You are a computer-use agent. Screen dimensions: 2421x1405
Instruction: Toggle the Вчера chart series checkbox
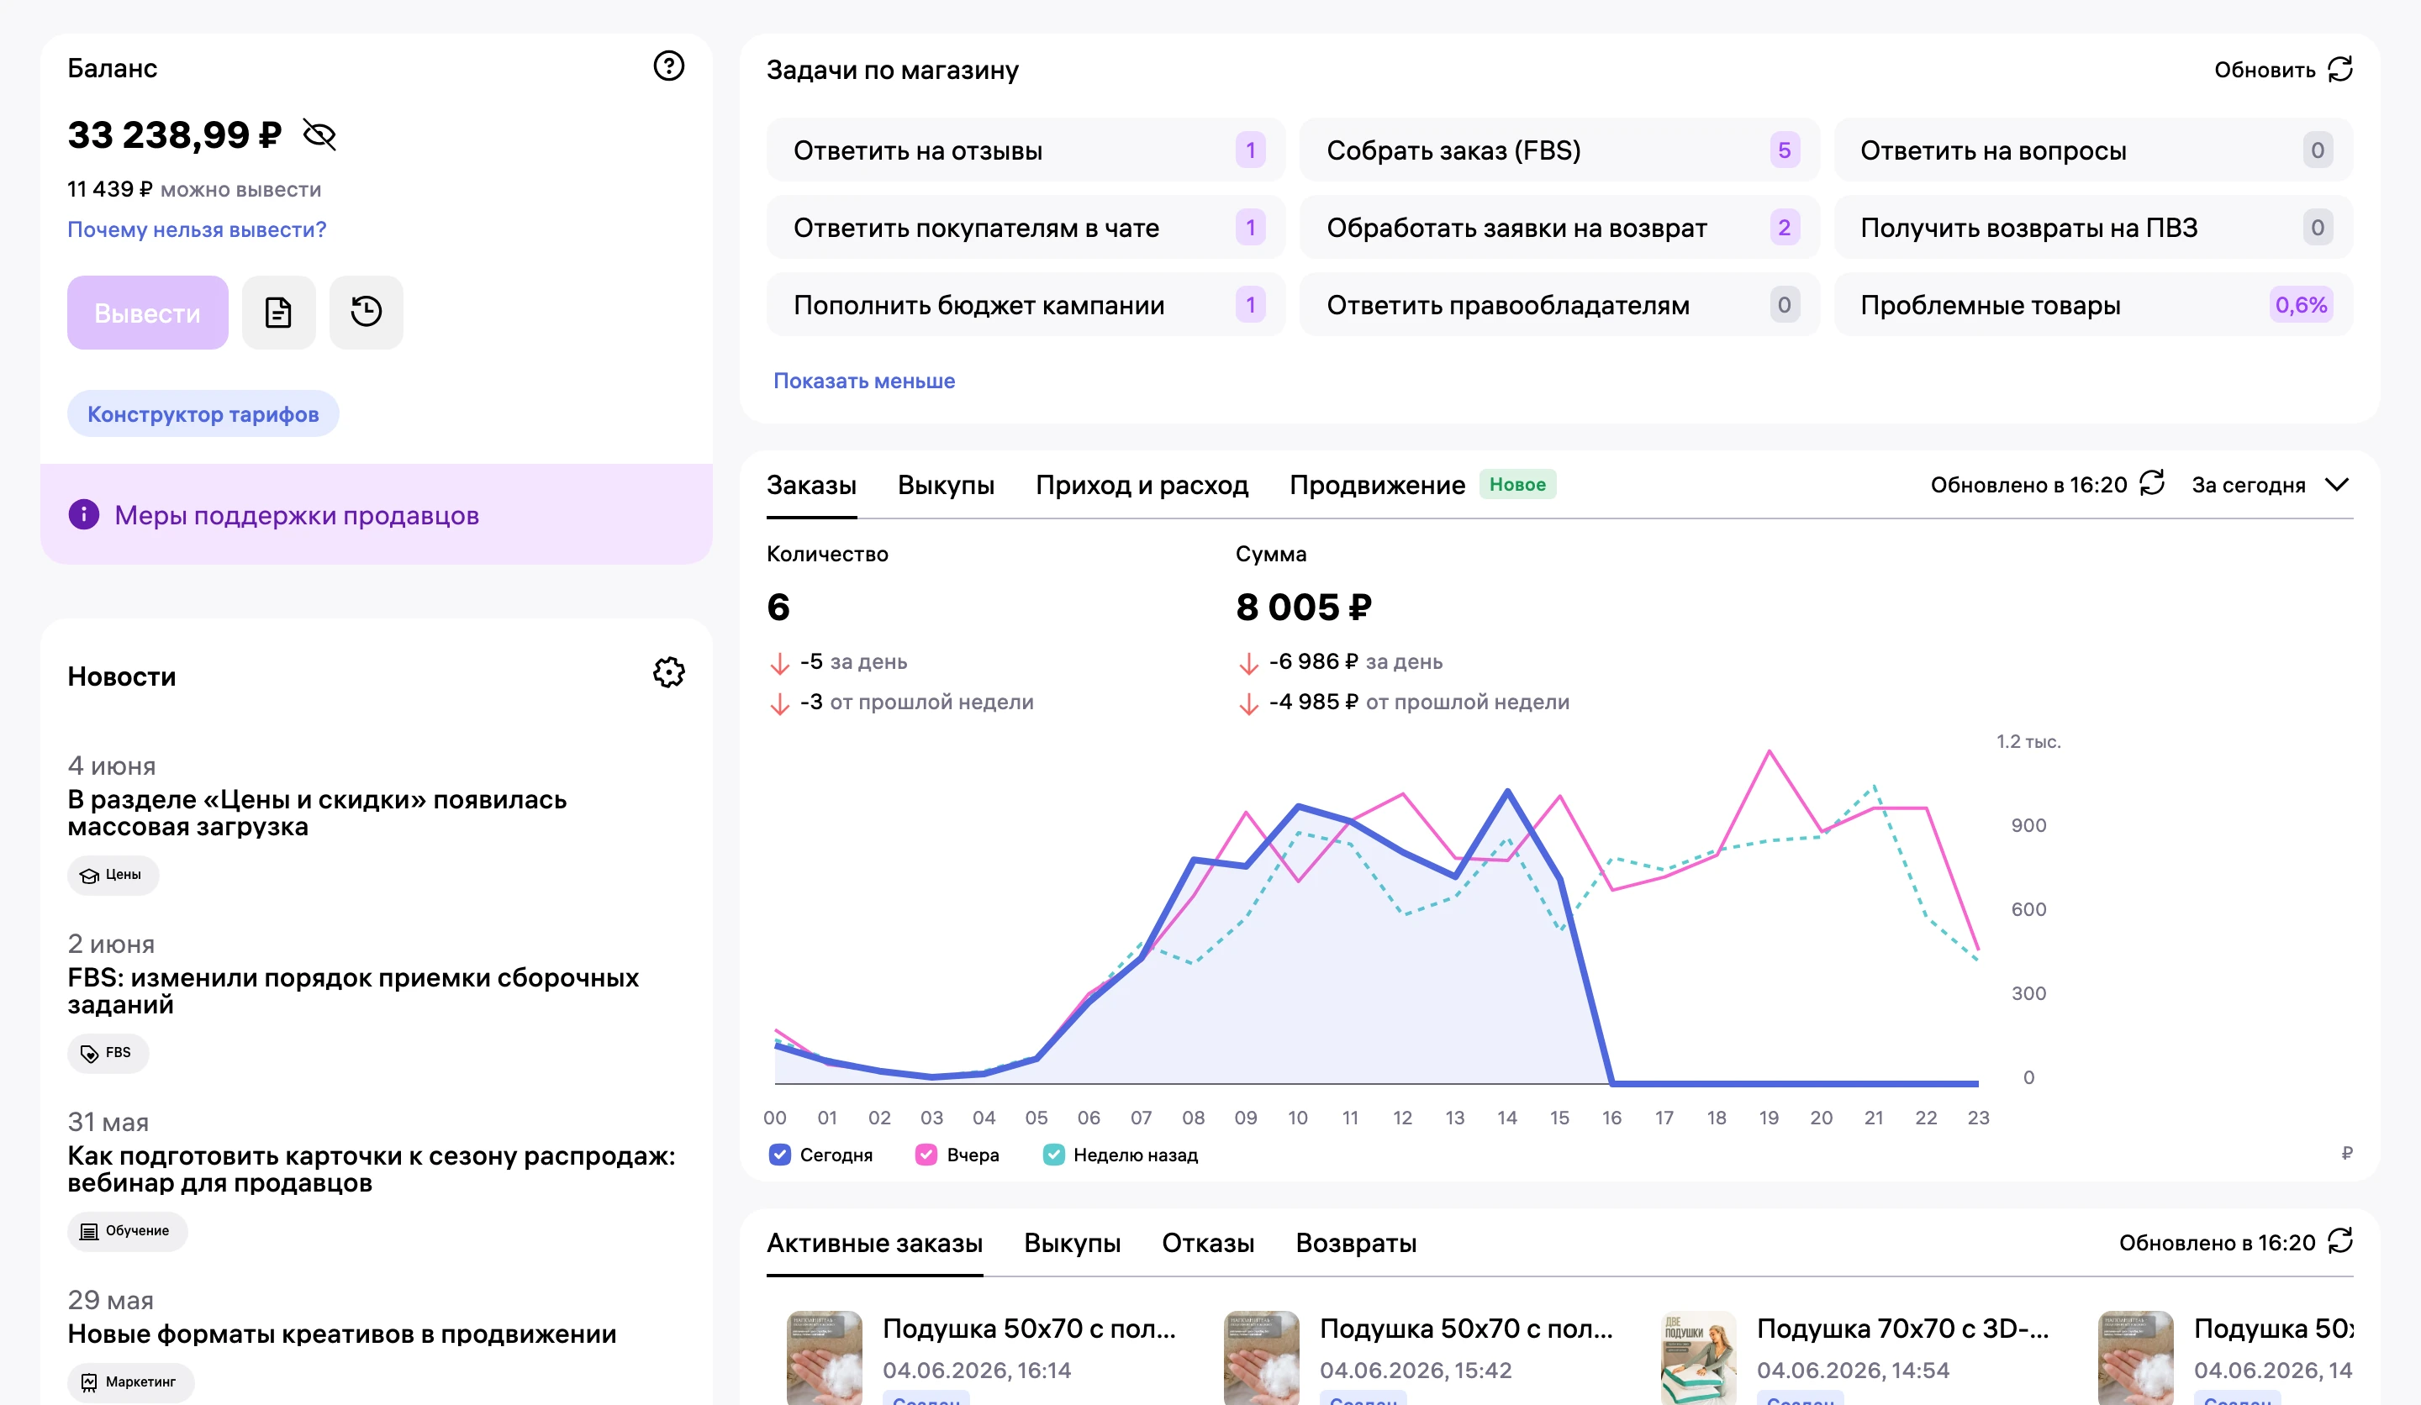pyautogui.click(x=926, y=1155)
